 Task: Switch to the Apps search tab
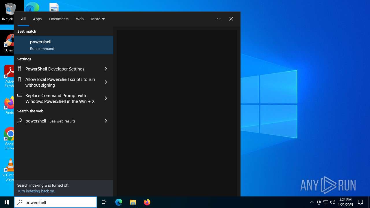point(37,19)
